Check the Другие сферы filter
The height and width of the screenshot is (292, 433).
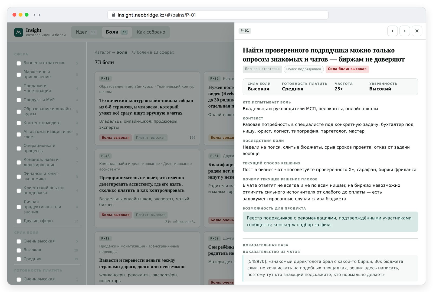tap(19, 221)
